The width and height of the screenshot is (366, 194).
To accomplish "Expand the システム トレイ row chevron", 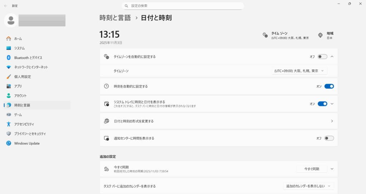I will pos(332,104).
